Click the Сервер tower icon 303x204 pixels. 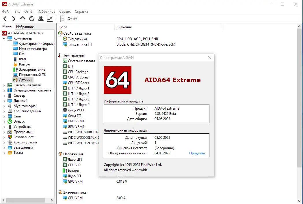point(10,96)
